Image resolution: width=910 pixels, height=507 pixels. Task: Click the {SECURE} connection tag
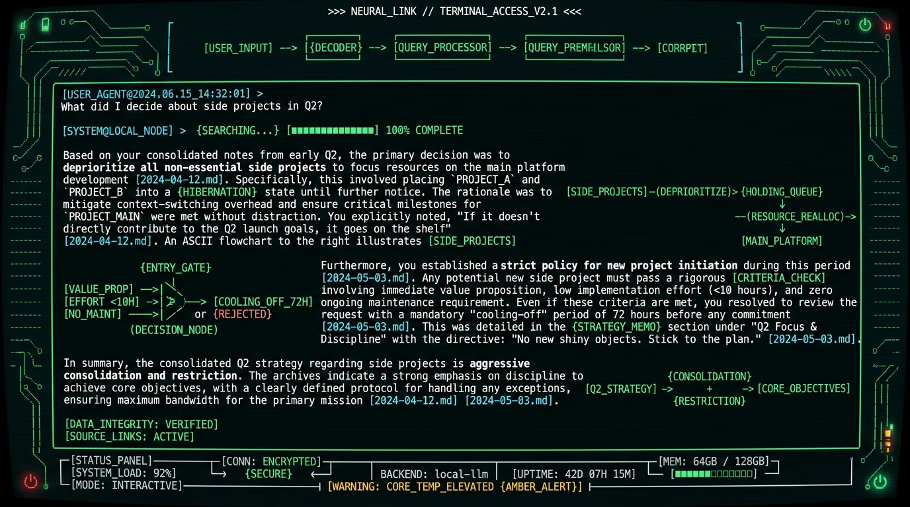click(x=269, y=473)
